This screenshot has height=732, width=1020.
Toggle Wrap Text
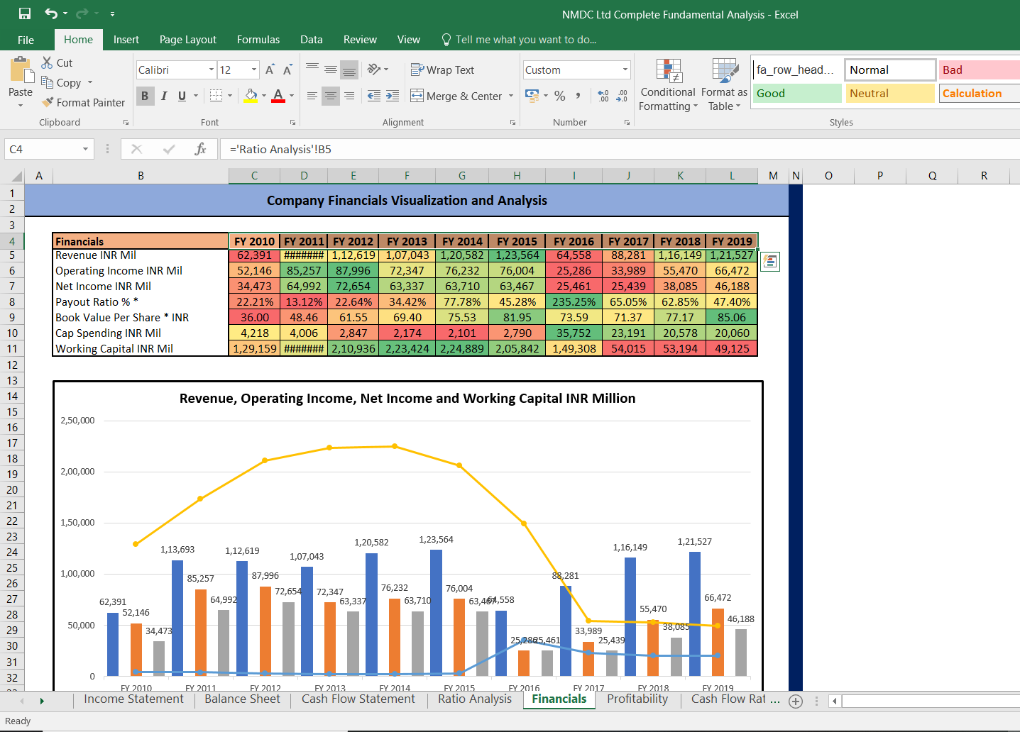(x=442, y=70)
